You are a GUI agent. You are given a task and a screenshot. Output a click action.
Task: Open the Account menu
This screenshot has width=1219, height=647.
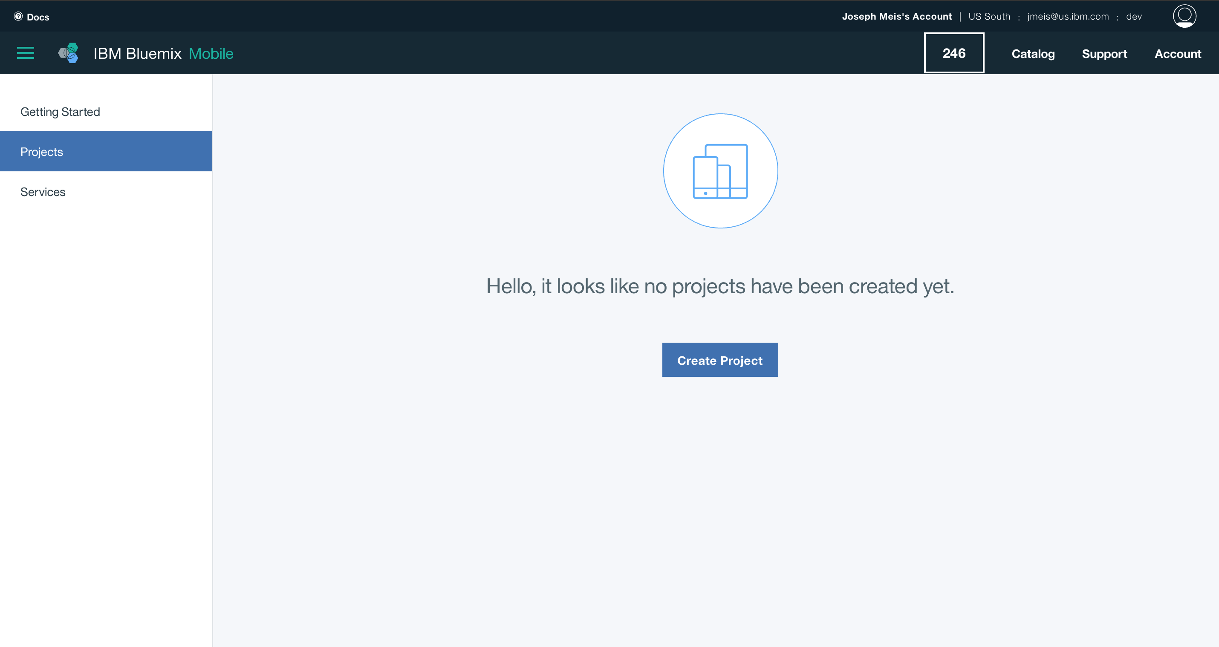[1177, 54]
